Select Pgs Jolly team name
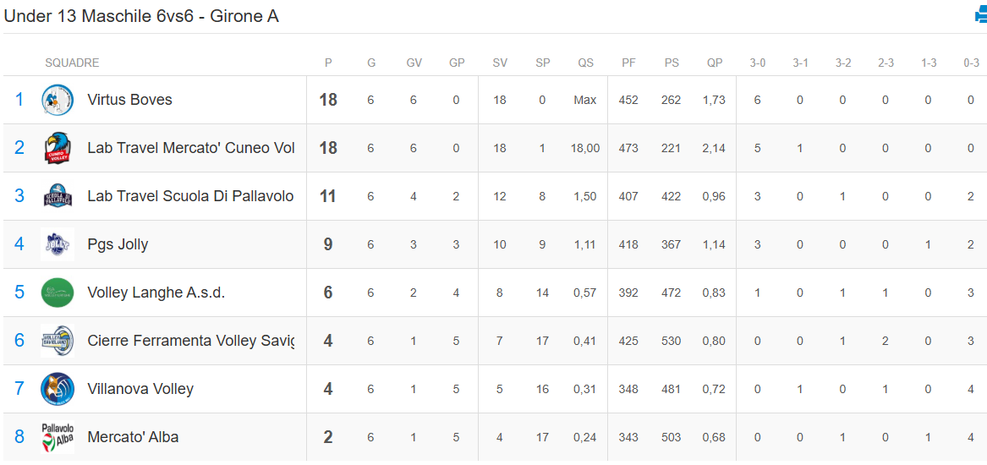This screenshot has width=987, height=465. click(x=118, y=244)
